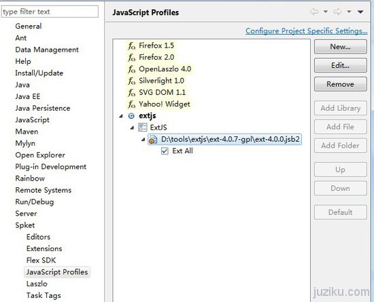374x302 pixels.
Task: Open the Editors preference page under Spket
Action: (x=38, y=237)
